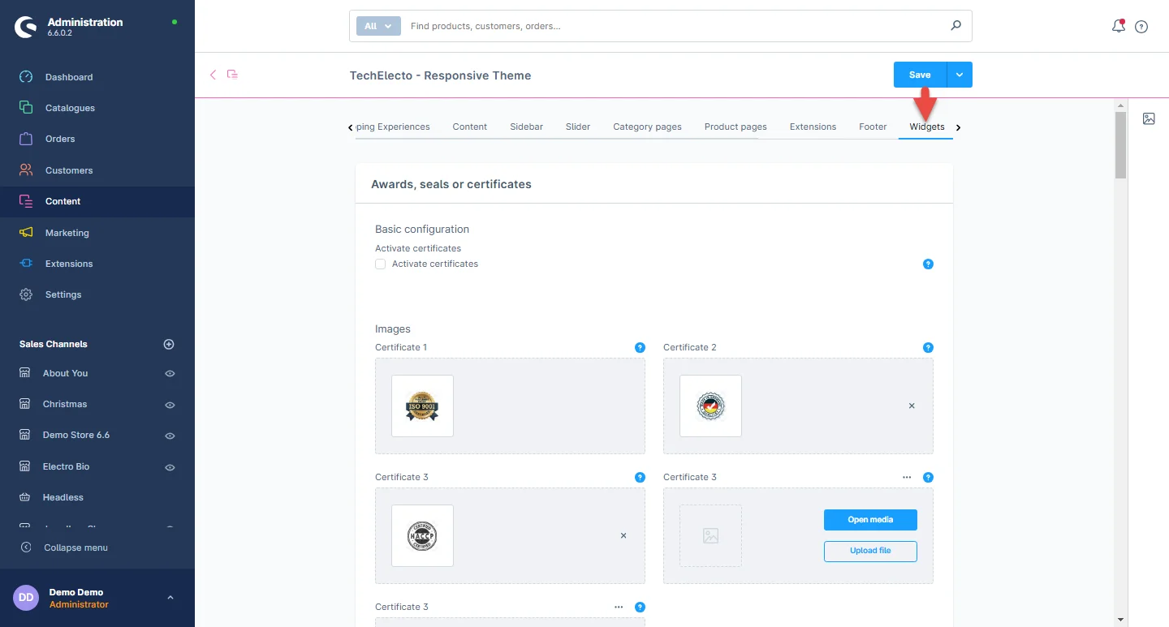The height and width of the screenshot is (627, 1169).
Task: Switch to the Footer tab
Action: click(873, 127)
